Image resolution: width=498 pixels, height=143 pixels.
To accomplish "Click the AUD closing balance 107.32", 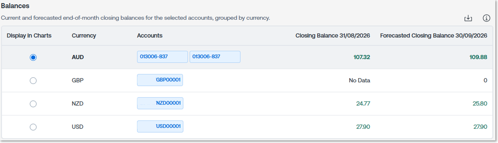I will click(x=362, y=57).
